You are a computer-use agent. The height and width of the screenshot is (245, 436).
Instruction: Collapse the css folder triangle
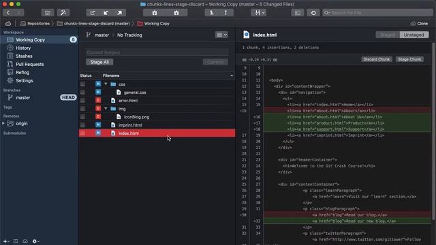(x=106, y=84)
